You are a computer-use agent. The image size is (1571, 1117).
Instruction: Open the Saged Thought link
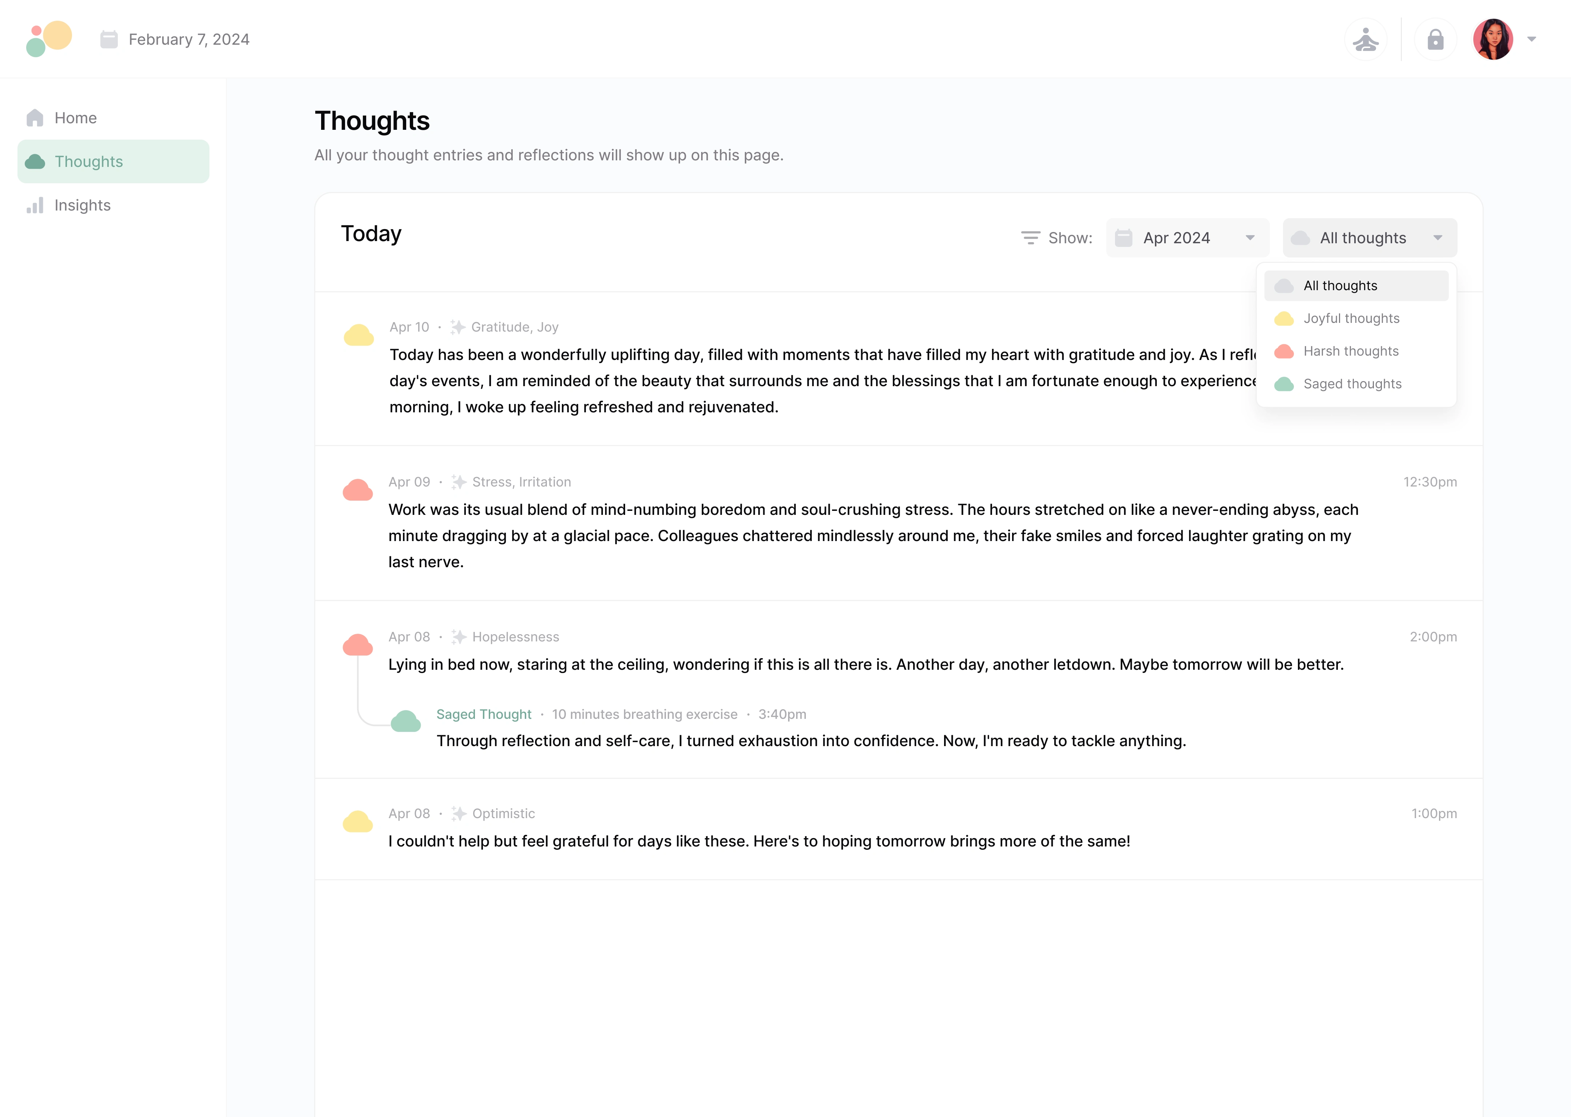(x=484, y=714)
